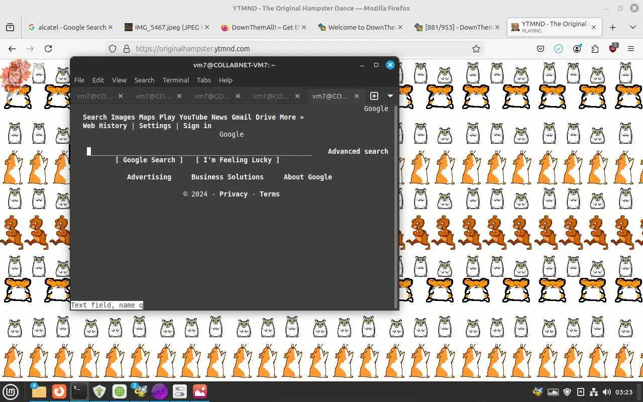Open the Files folder in taskbar
This screenshot has height=402, width=643.
[x=39, y=391]
